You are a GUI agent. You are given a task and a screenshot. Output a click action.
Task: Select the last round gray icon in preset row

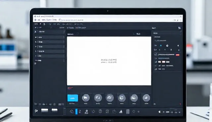tap(146, 98)
